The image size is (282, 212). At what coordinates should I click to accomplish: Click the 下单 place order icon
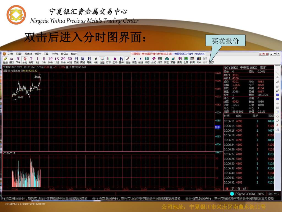pyautogui.click(x=18, y=60)
